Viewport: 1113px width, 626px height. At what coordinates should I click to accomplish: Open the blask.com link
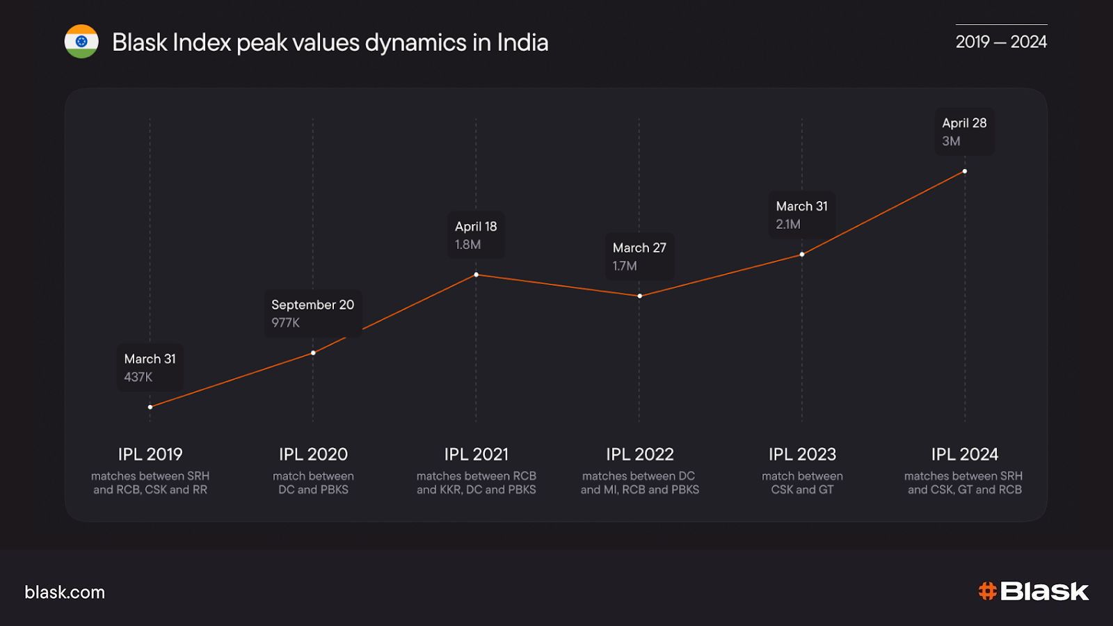point(65,592)
